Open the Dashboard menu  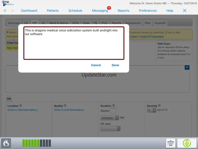(29, 11)
